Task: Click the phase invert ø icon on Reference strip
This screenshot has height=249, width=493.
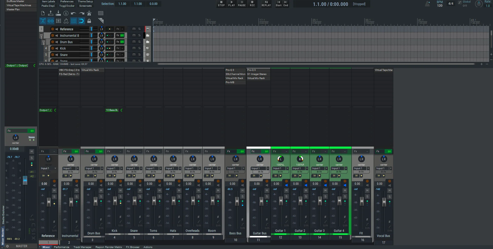Action: 54,222
